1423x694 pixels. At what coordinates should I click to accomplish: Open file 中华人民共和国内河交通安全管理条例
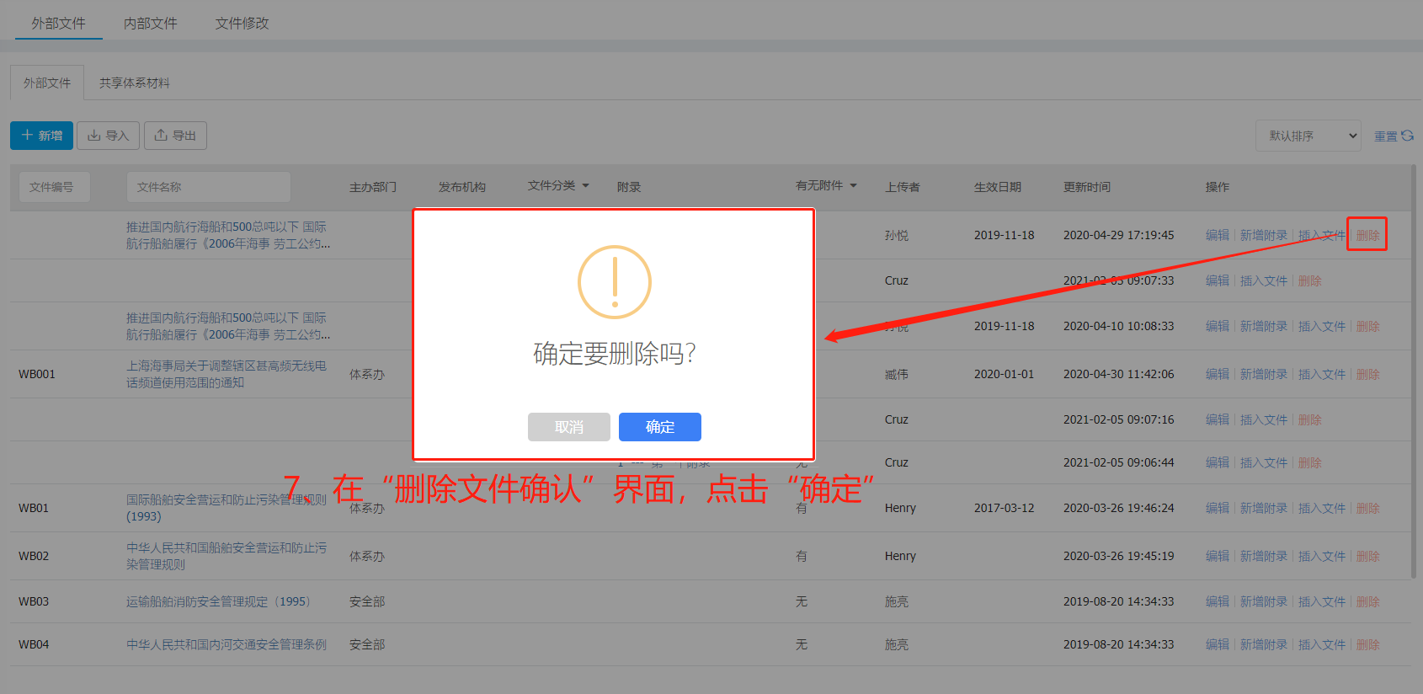coord(227,644)
